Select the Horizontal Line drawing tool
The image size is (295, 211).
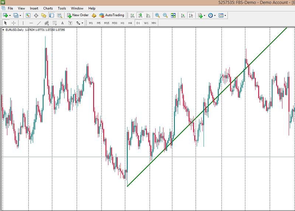pos(31,23)
